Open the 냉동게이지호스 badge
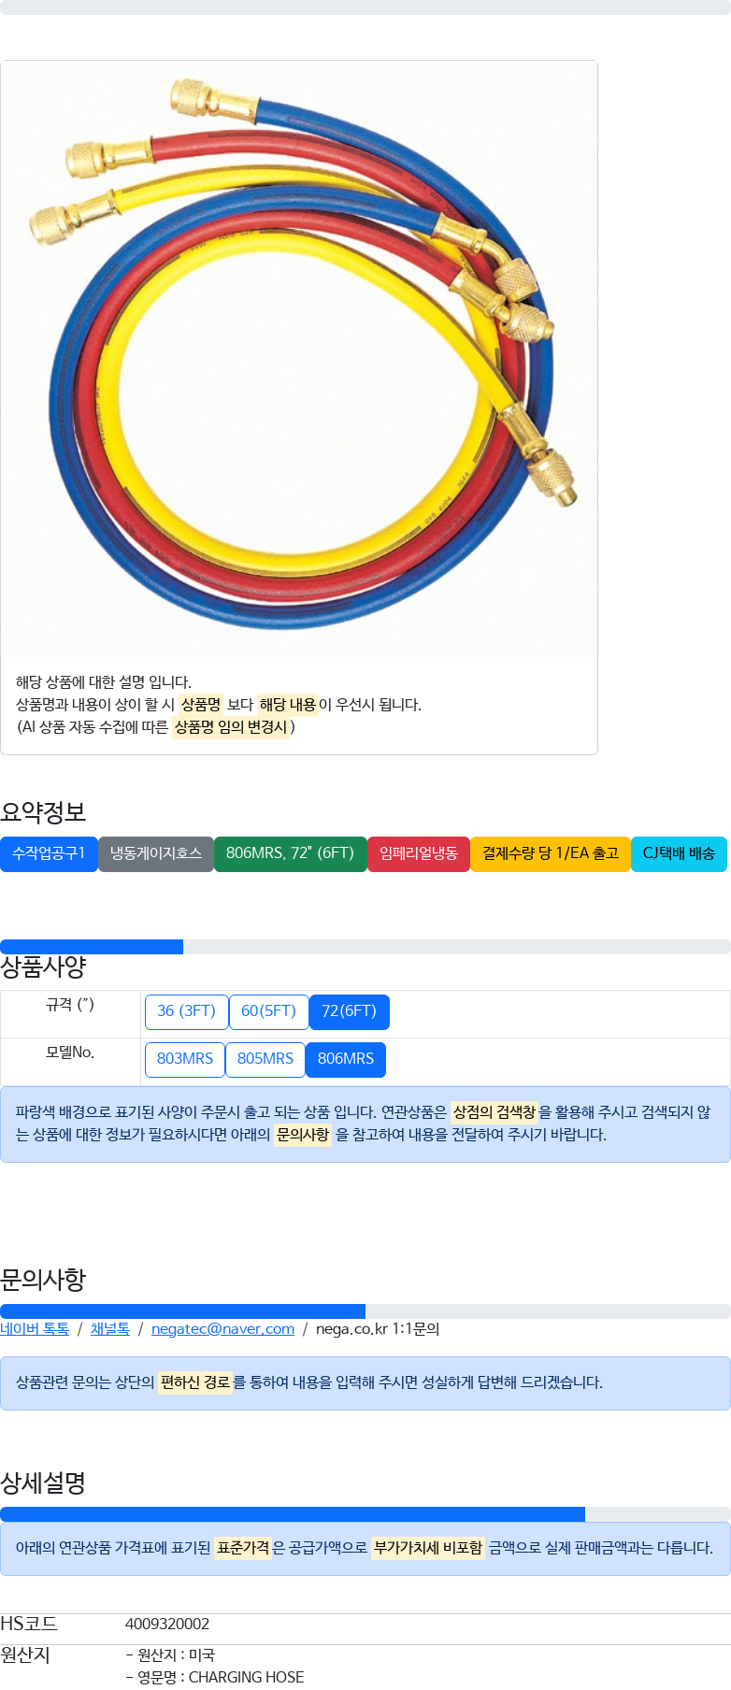Image resolution: width=731 pixels, height=1690 pixels. pyautogui.click(x=156, y=853)
